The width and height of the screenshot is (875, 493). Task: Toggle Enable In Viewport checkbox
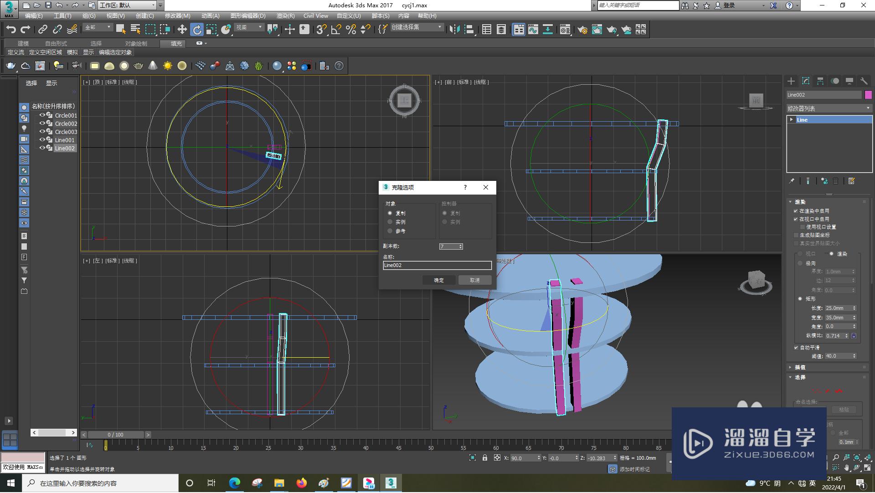click(796, 219)
